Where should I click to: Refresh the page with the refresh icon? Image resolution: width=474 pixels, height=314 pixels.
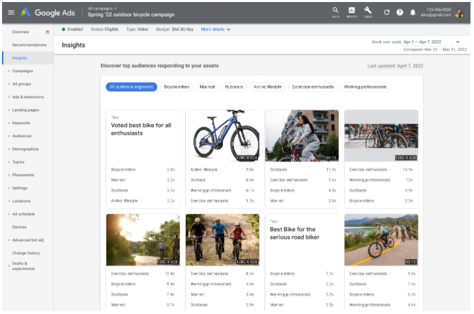386,13
